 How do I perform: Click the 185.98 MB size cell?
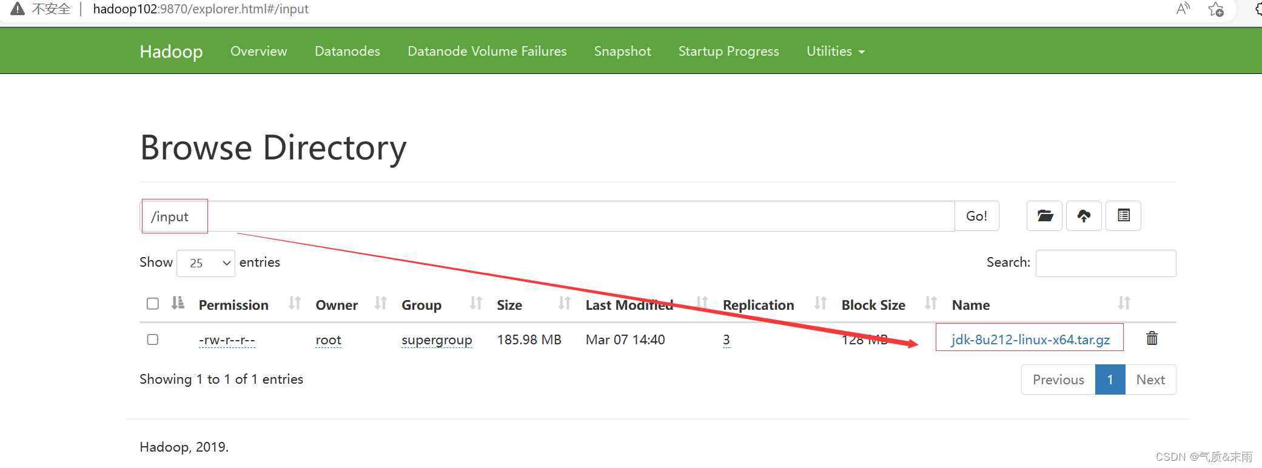pos(529,339)
